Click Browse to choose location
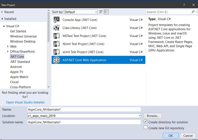This screenshot has width=198, height=140. [153, 116]
